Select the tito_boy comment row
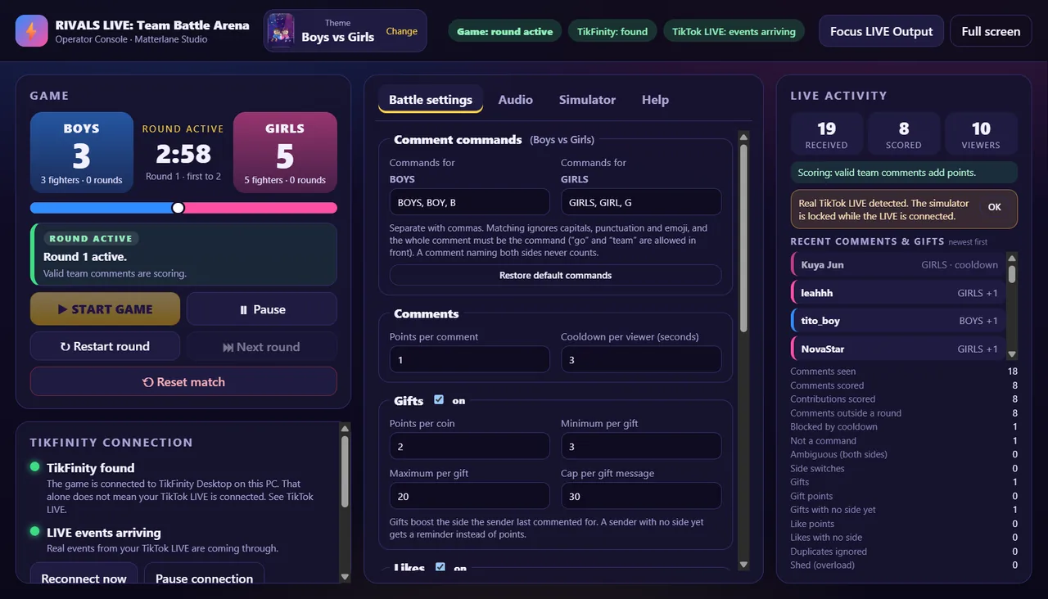Image resolution: width=1048 pixels, height=599 pixels. 897,321
